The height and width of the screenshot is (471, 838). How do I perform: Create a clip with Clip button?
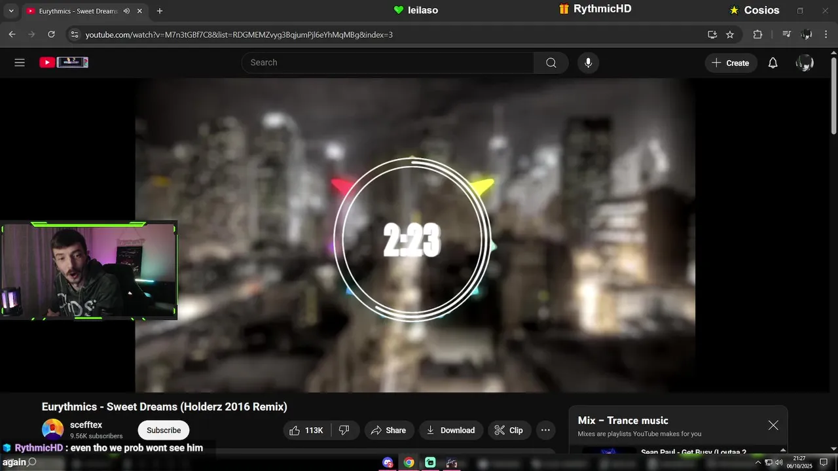[509, 430]
